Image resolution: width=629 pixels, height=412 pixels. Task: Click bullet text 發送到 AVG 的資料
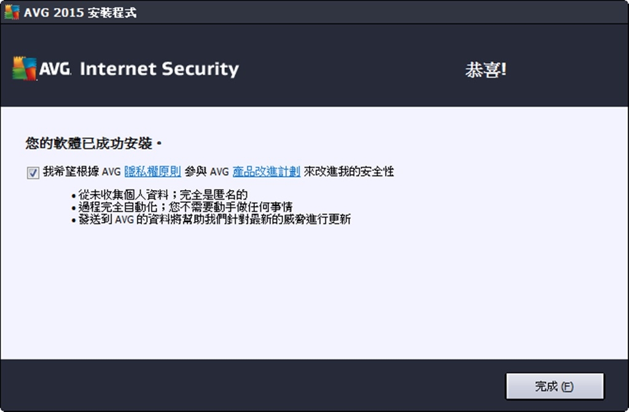(125, 219)
